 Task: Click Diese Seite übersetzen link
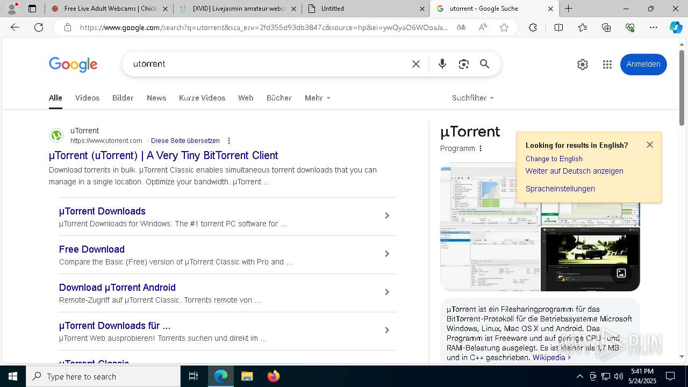(x=185, y=141)
